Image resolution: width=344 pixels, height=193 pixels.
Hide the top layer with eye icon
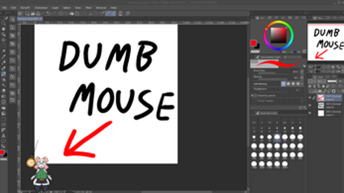(x=309, y=97)
